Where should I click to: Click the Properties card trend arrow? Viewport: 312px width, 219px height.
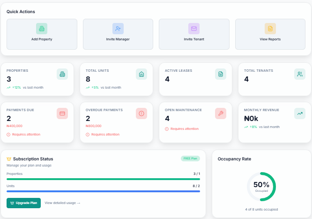coord(8,88)
